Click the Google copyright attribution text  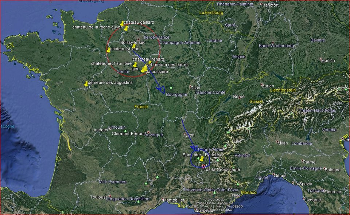click(x=215, y=200)
